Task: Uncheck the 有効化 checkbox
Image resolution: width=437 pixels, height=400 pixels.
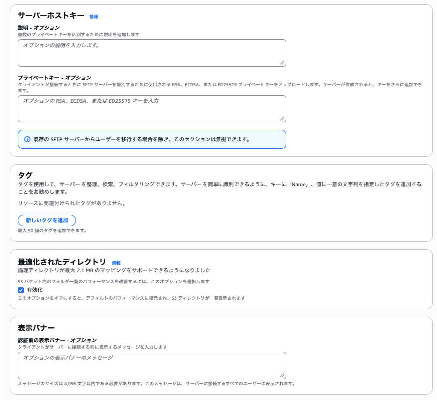Action: (x=21, y=290)
